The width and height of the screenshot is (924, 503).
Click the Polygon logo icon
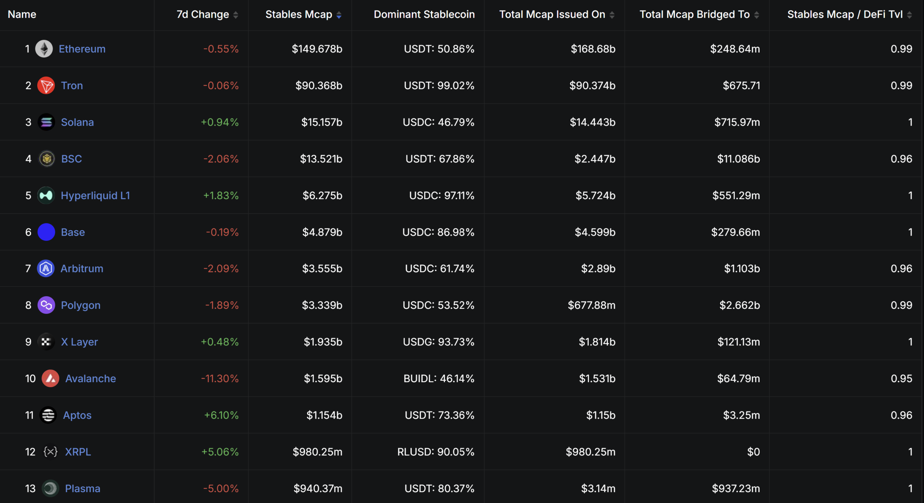[46, 305]
